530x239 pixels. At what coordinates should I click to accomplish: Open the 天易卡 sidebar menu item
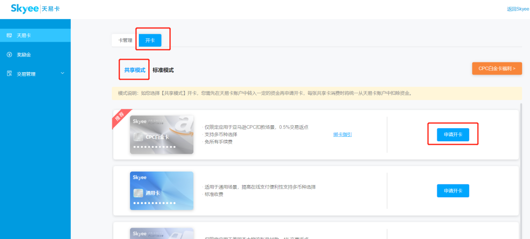24,35
